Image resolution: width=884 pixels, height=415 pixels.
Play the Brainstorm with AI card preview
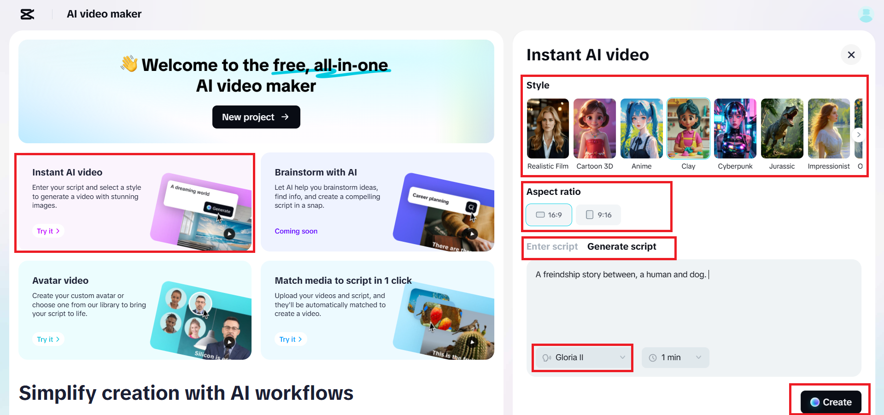coord(472,234)
